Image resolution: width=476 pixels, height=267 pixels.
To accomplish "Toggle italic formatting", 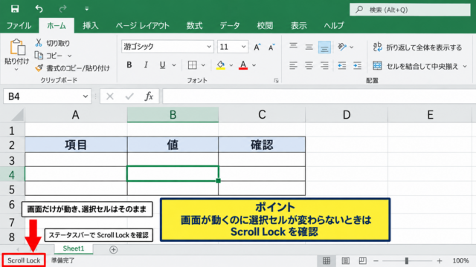I will coord(146,65).
